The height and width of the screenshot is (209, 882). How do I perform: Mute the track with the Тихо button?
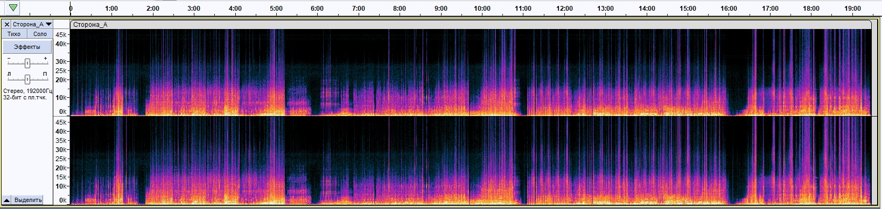tap(14, 34)
